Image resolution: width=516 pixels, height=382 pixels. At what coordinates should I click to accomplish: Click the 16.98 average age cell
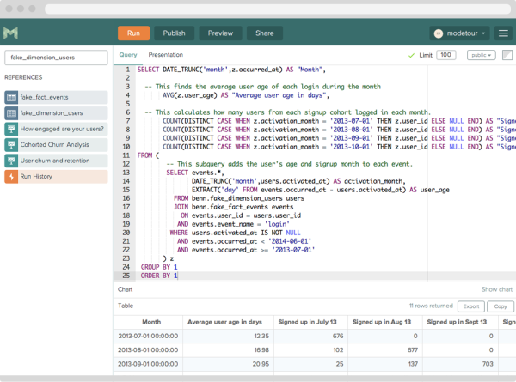228,350
